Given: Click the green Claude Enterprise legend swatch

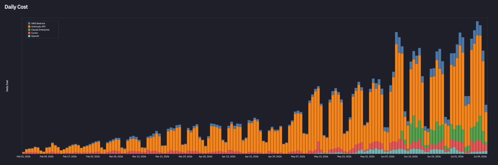Looking at the screenshot, I should [x=29, y=30].
